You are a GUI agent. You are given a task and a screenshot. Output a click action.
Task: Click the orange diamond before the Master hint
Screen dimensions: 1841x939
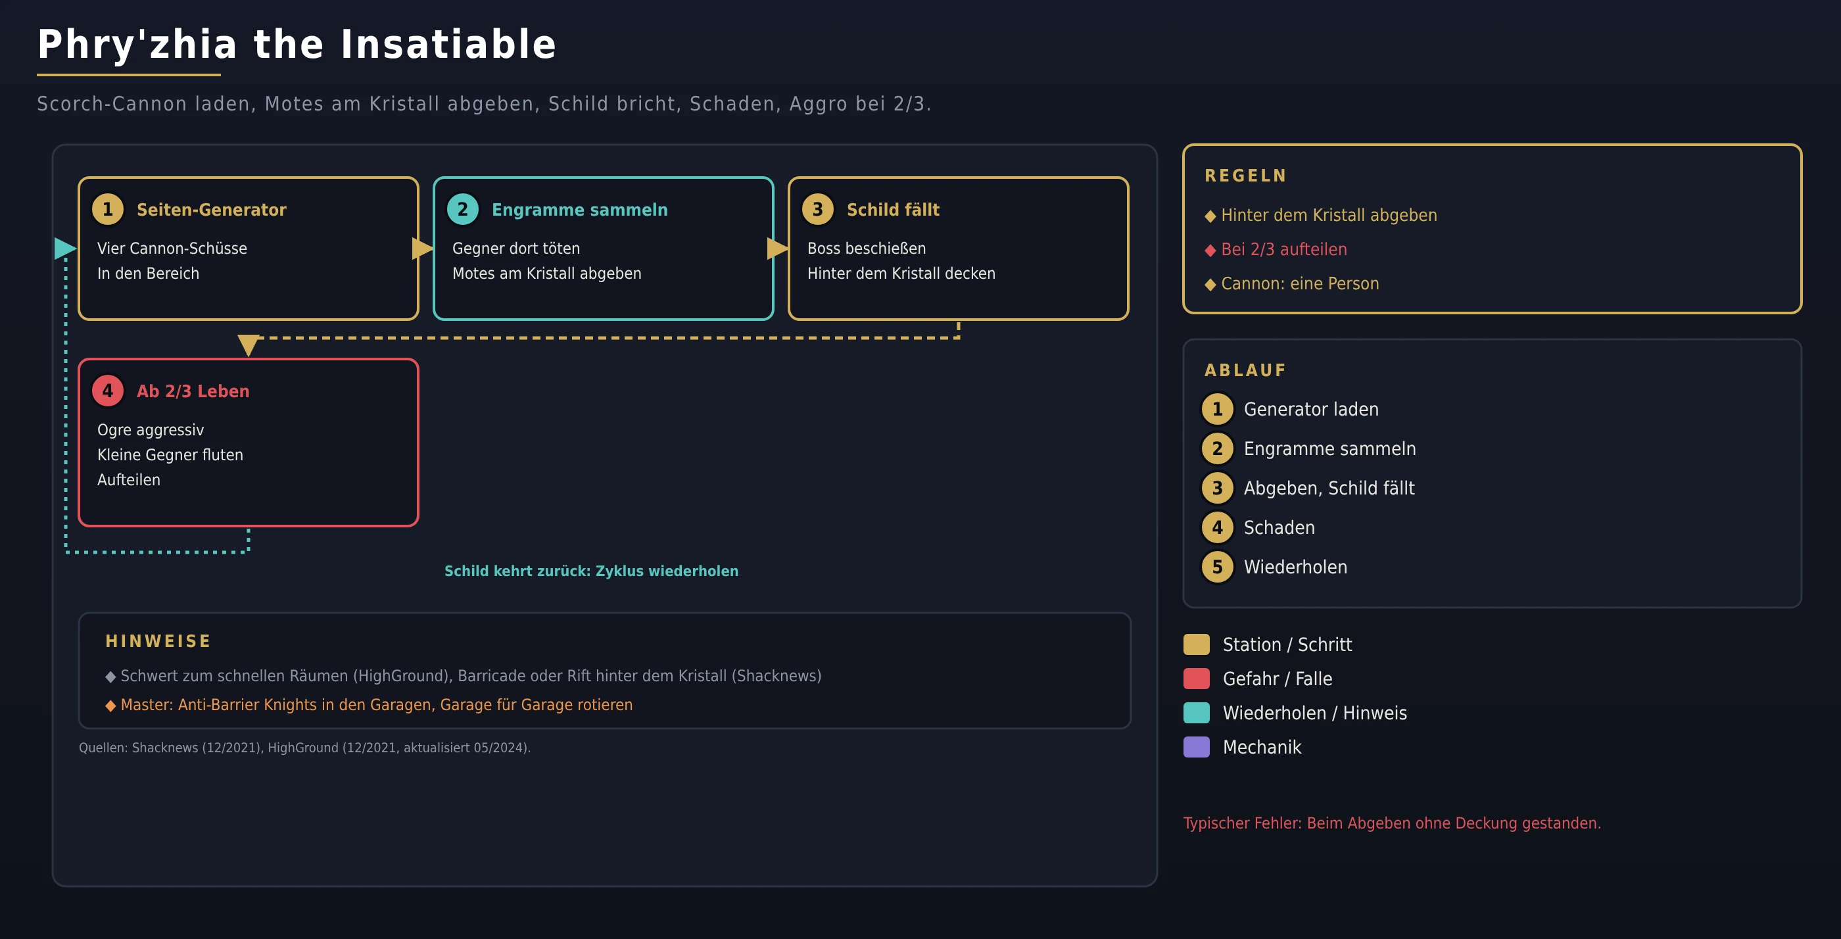point(110,706)
